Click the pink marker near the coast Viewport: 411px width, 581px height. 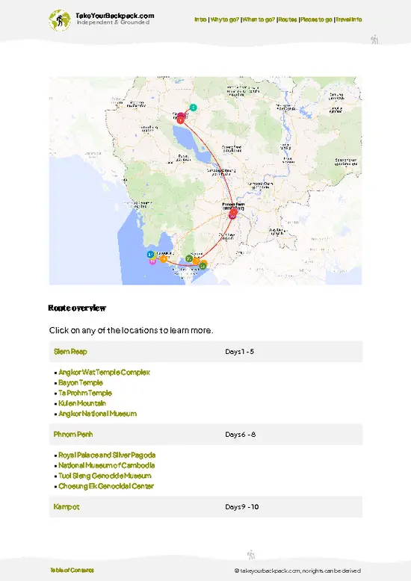[152, 261]
